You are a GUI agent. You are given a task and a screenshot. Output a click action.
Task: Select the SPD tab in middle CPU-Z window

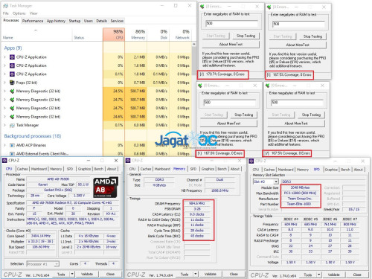point(193,169)
